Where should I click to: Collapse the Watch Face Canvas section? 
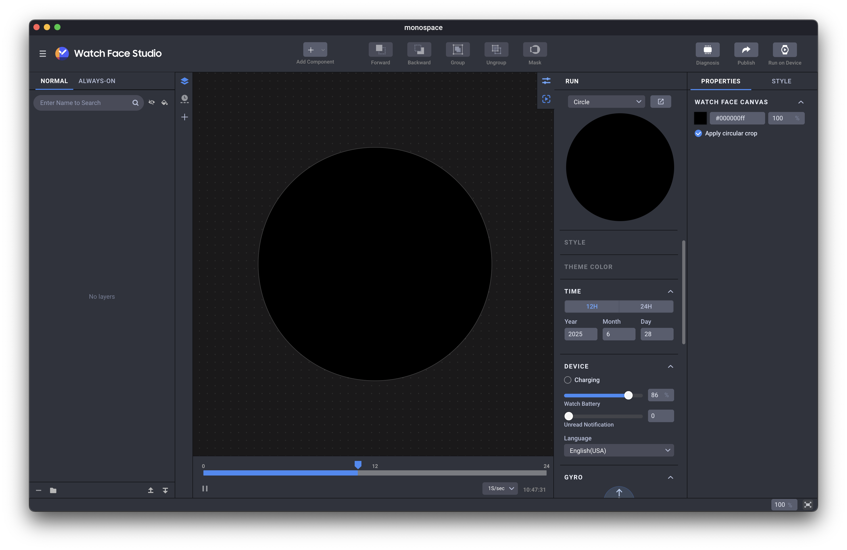[x=800, y=102]
